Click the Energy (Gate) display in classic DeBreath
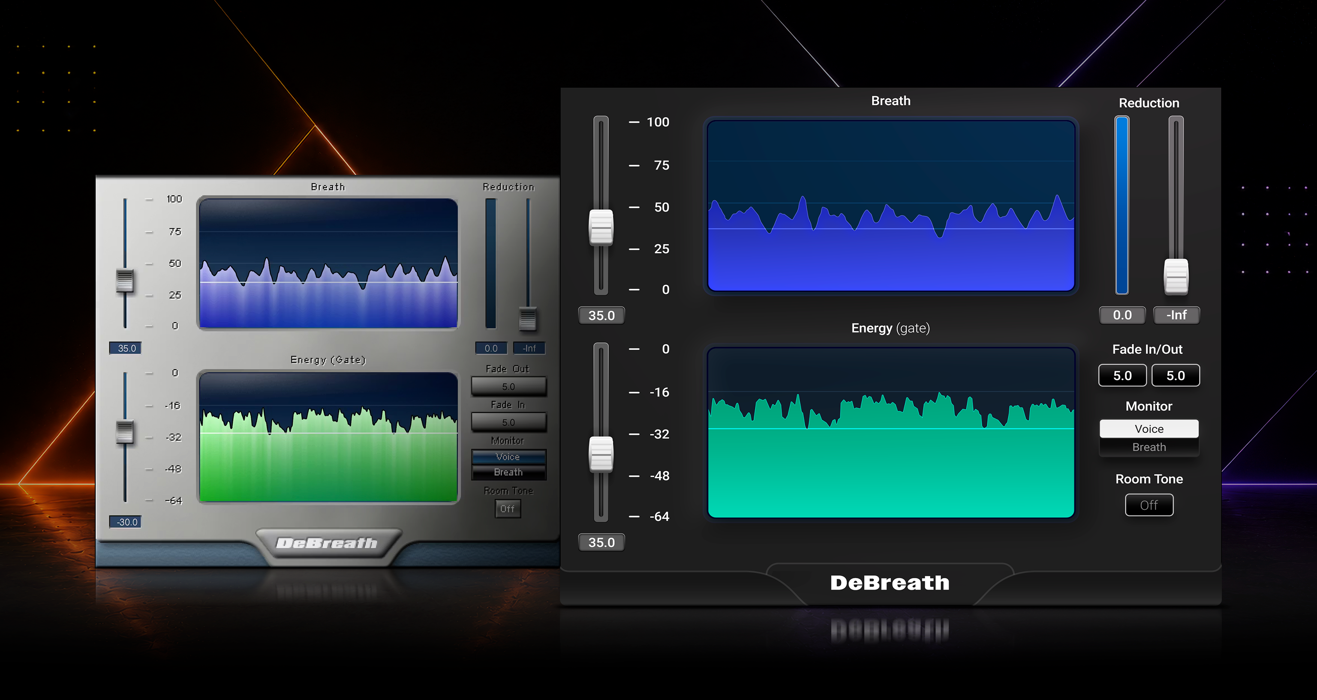Viewport: 1317px width, 700px height. click(x=328, y=437)
